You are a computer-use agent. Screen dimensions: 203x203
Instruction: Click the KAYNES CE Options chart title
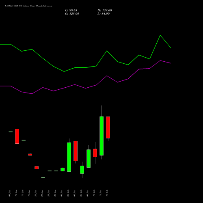click(x=28, y=6)
